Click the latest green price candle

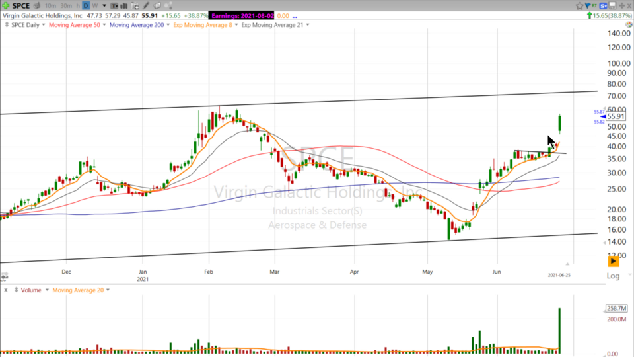pos(560,124)
